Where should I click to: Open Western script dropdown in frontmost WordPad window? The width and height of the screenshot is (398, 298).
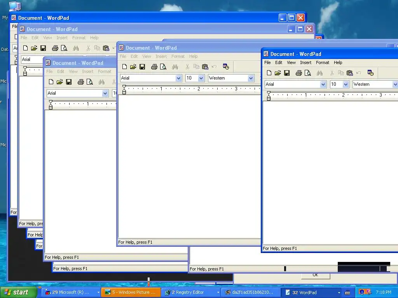(x=395, y=84)
